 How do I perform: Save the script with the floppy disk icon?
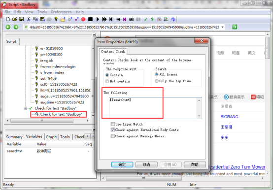[x=21, y=19]
